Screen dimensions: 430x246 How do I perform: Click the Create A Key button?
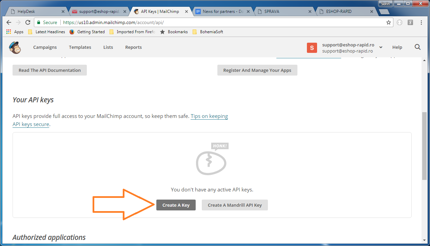pos(176,205)
